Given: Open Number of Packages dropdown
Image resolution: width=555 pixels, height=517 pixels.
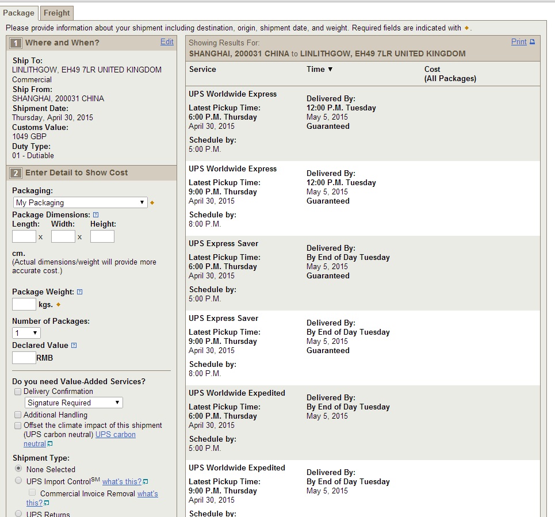Looking at the screenshot, I should (26, 333).
